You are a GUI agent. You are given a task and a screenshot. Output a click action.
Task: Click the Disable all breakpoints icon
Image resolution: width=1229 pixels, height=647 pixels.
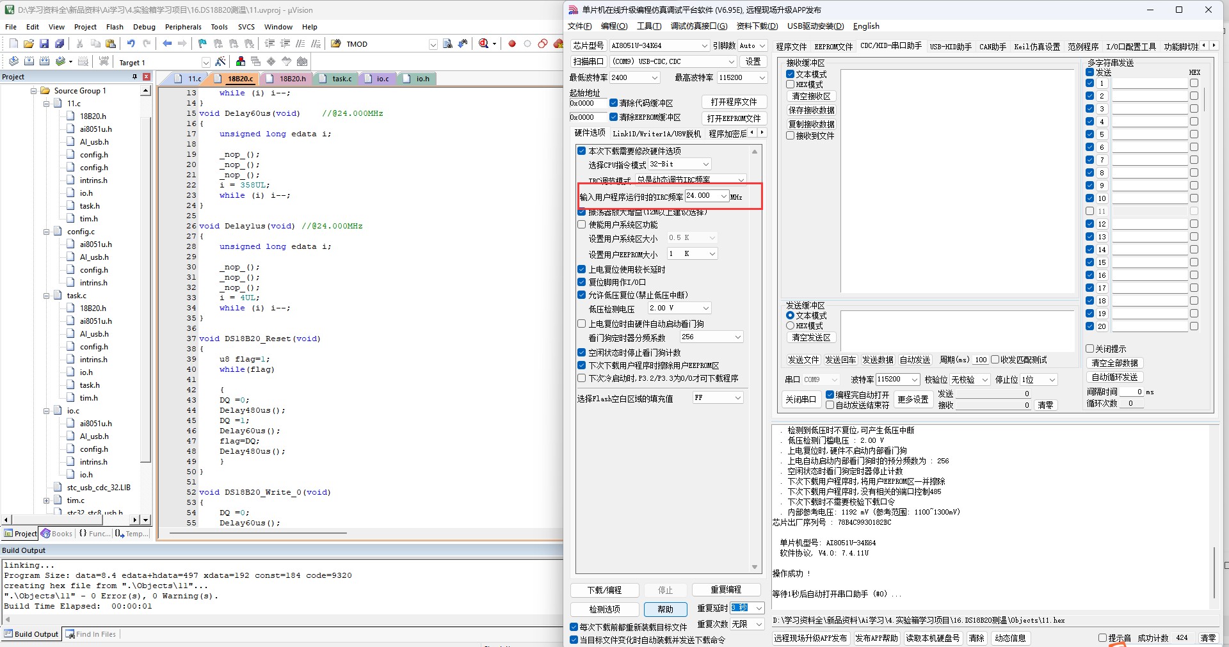[x=543, y=44]
